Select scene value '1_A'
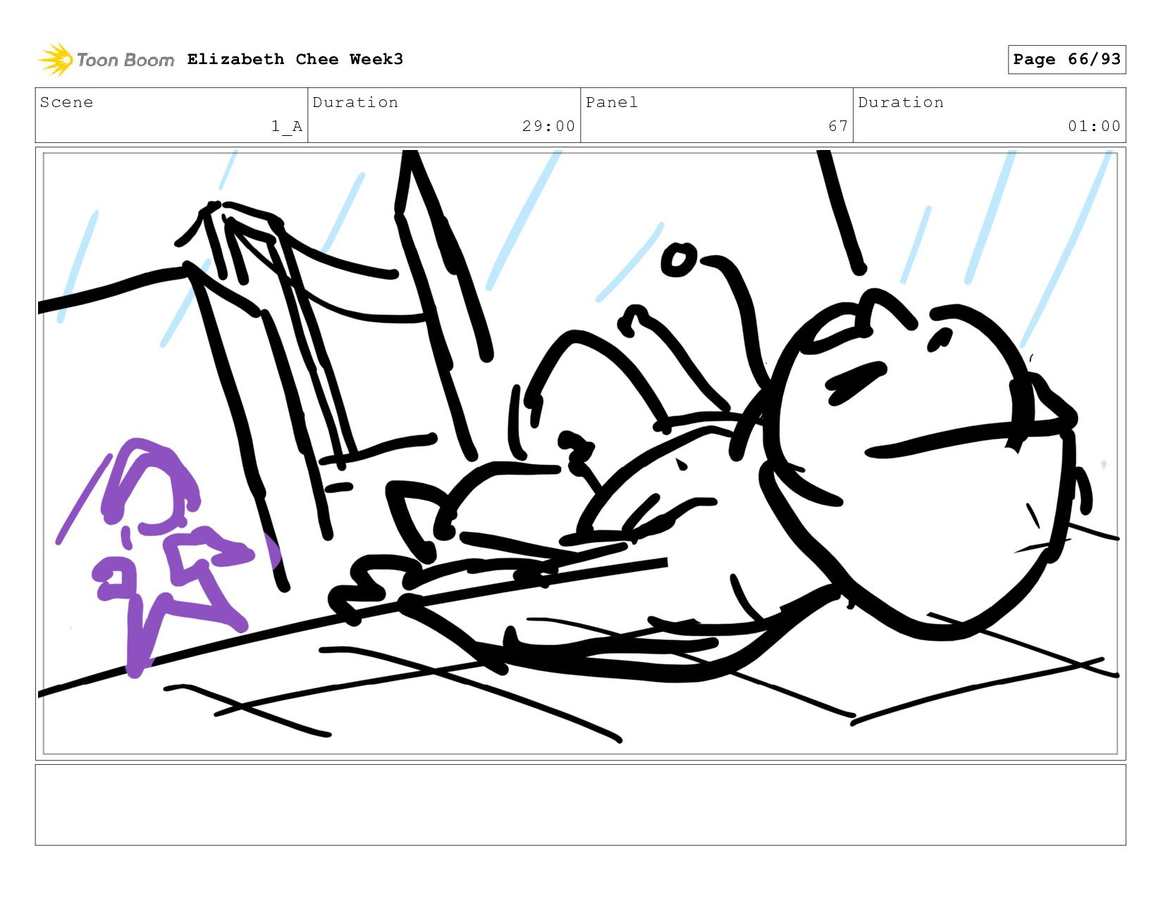The height and width of the screenshot is (898, 1163). (287, 126)
